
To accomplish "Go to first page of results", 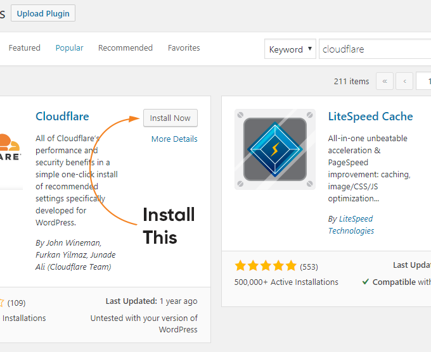I will pos(384,82).
